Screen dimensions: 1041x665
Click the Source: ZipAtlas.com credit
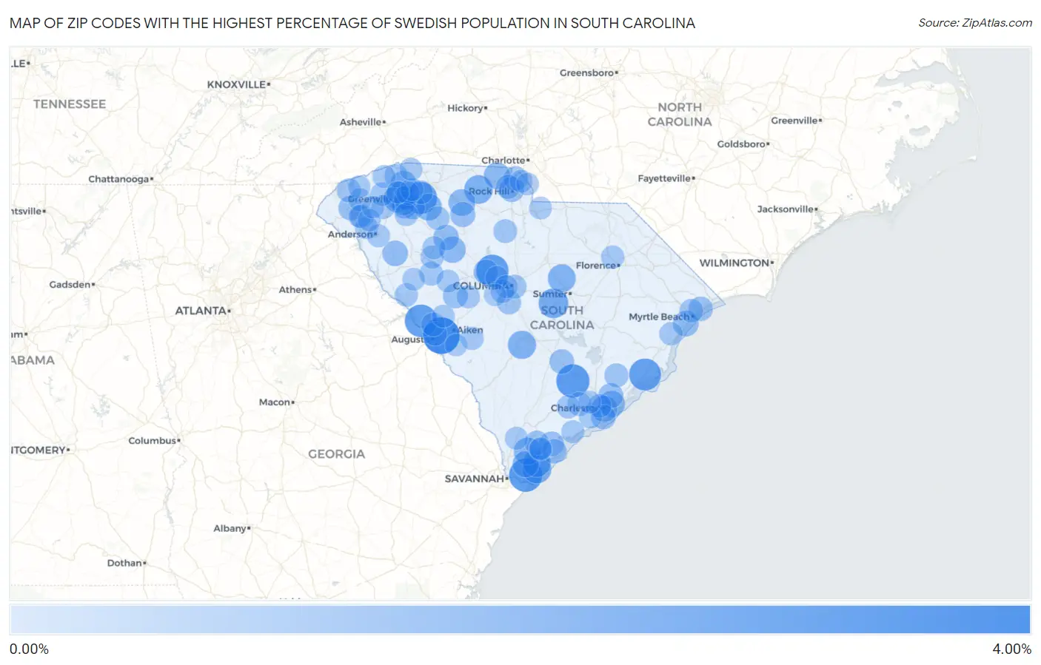(x=974, y=23)
